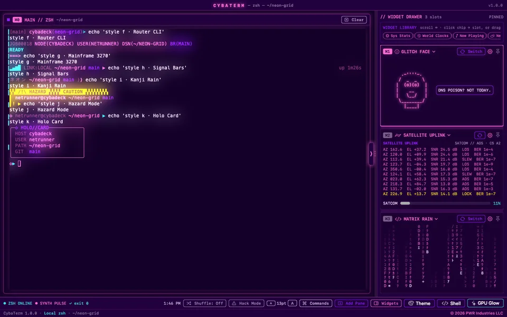Toggle Shuffle: Off in the status bar
The height and width of the screenshot is (317, 507).
[205, 303]
